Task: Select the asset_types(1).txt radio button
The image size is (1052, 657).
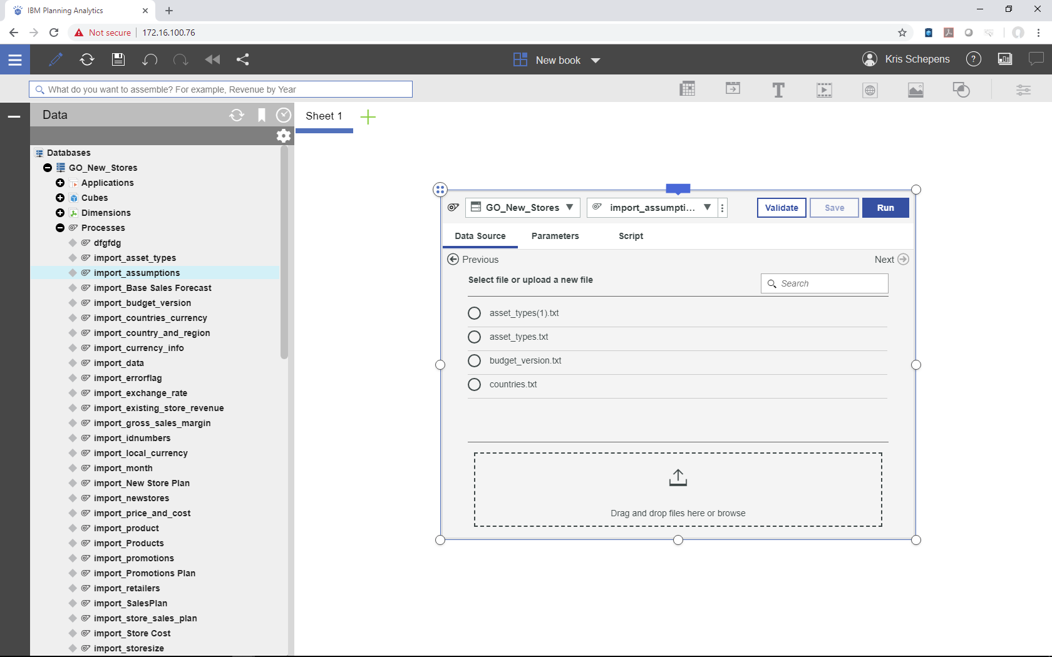Action: (x=475, y=313)
